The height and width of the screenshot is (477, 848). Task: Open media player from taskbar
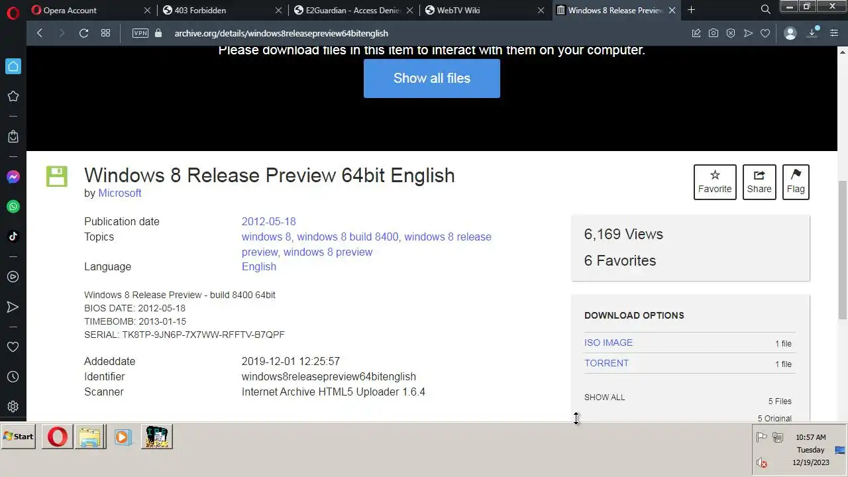pyautogui.click(x=123, y=437)
